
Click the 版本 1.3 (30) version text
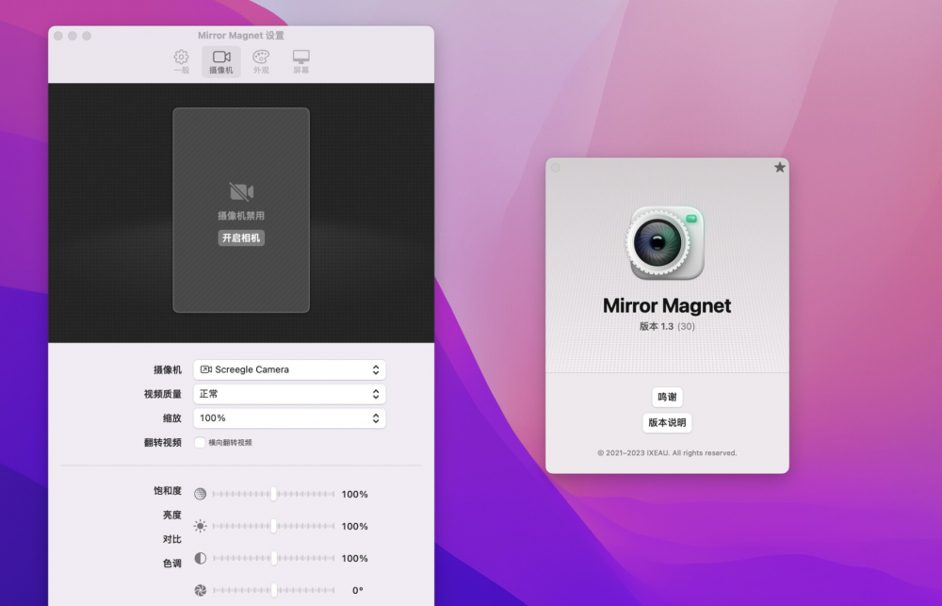coord(667,326)
